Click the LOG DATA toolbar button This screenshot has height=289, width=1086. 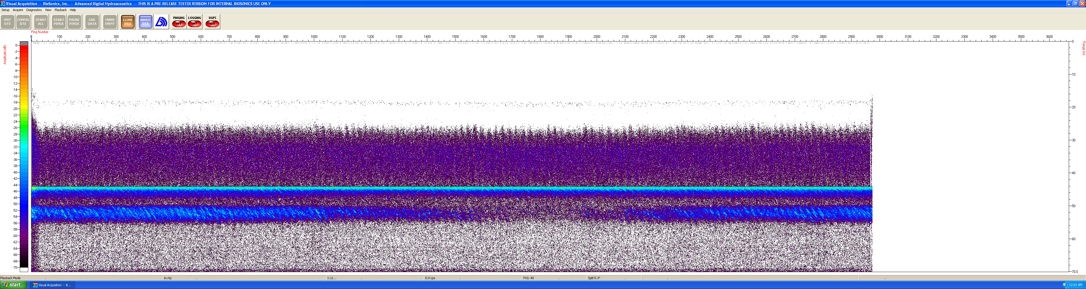coord(92,22)
